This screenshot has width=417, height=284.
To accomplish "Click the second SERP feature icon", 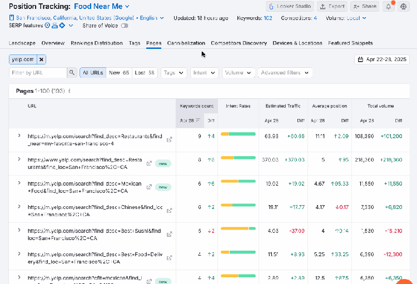I will tap(55, 26).
